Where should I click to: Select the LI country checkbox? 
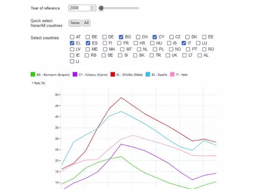click(x=72, y=61)
